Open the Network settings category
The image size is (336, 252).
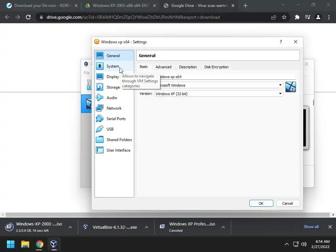(x=114, y=108)
